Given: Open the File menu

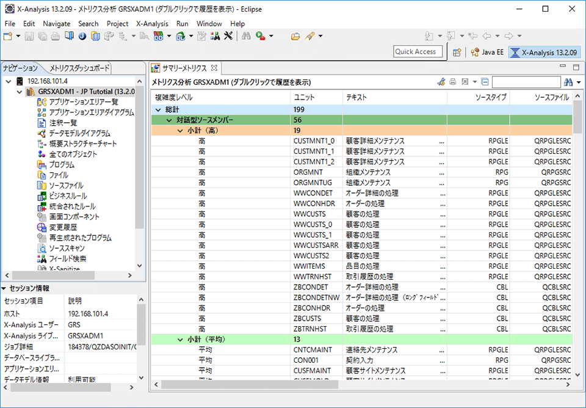Looking at the screenshot, I should tap(10, 24).
